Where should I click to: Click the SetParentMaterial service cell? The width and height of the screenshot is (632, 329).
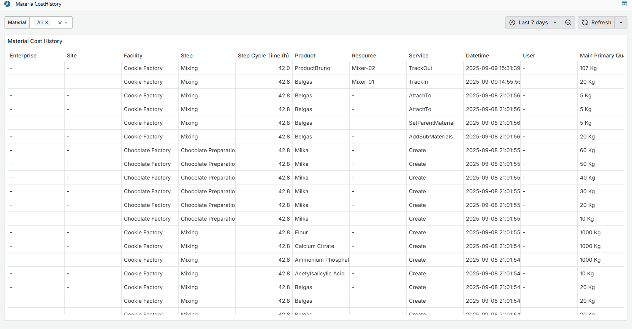[431, 123]
